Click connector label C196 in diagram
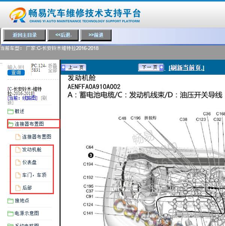 [x=136, y=118]
